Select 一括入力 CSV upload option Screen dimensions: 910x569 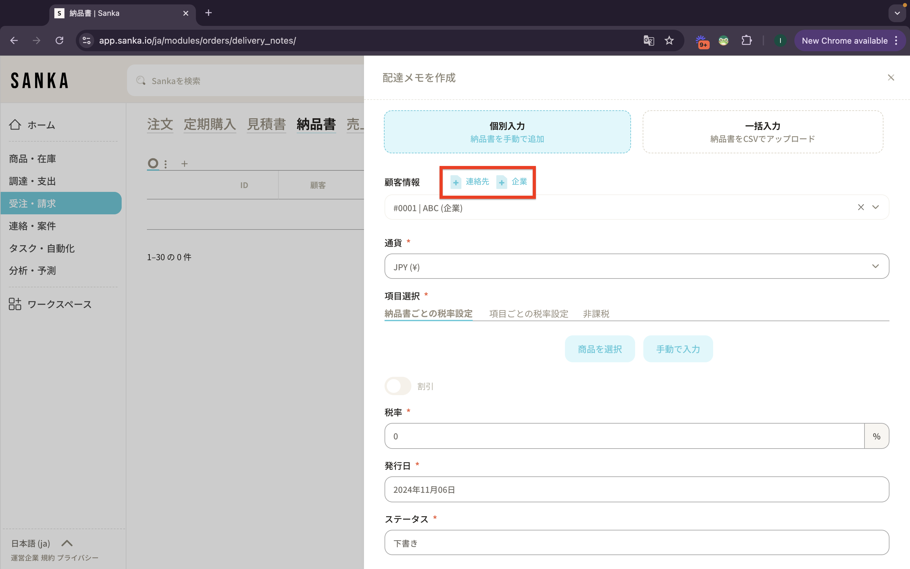(x=762, y=132)
